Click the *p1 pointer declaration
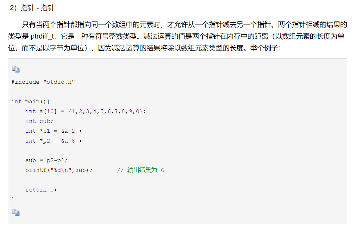 45,131
